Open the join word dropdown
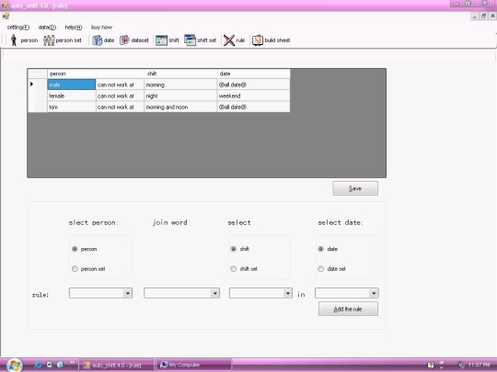The width and height of the screenshot is (497, 372). (182, 293)
